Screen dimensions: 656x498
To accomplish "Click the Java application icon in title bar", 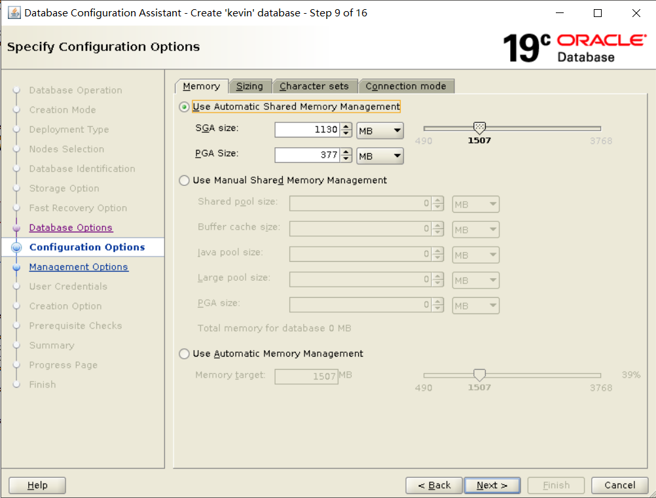I will pos(14,12).
